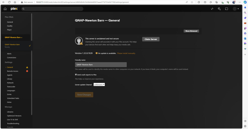Click the Plex sidebar scrollbar
The image size is (248, 129).
click(x=32, y=64)
